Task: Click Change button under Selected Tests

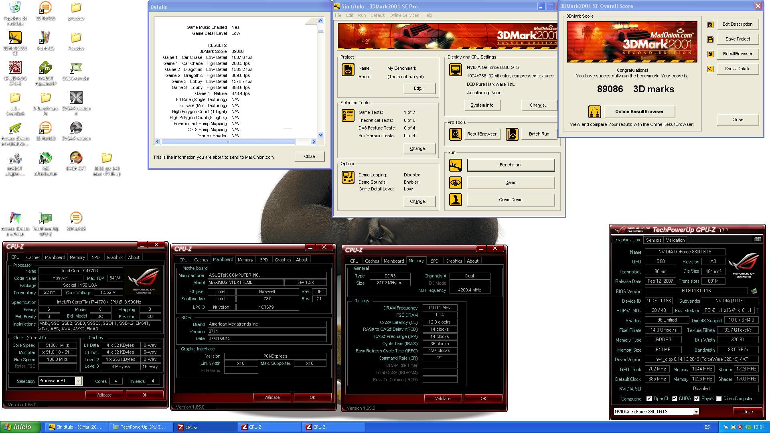Action: click(419, 148)
